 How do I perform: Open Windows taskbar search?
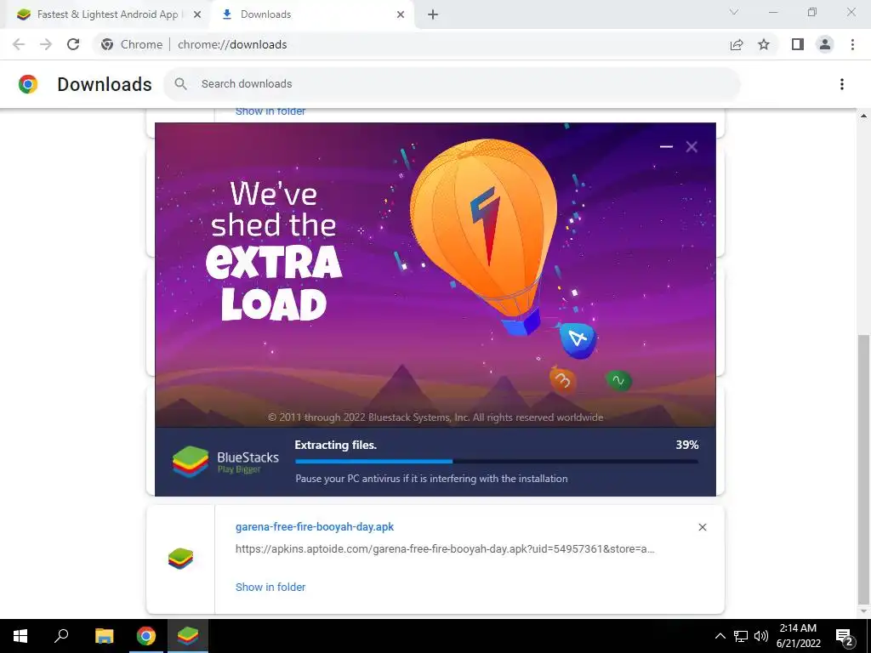click(61, 636)
